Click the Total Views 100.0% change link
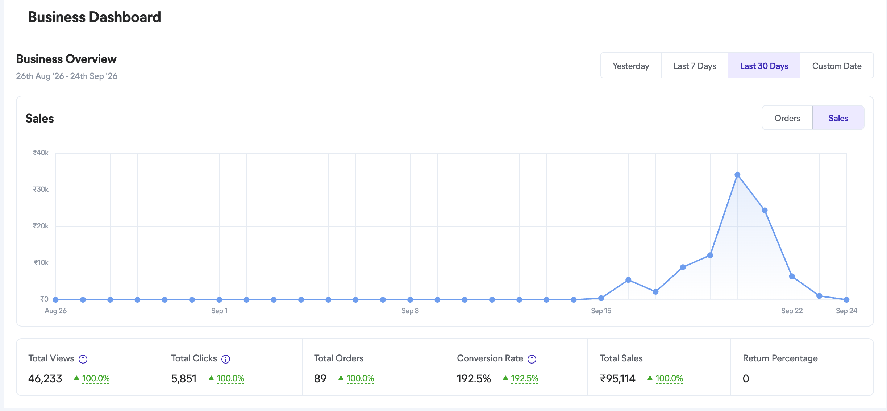 point(96,378)
